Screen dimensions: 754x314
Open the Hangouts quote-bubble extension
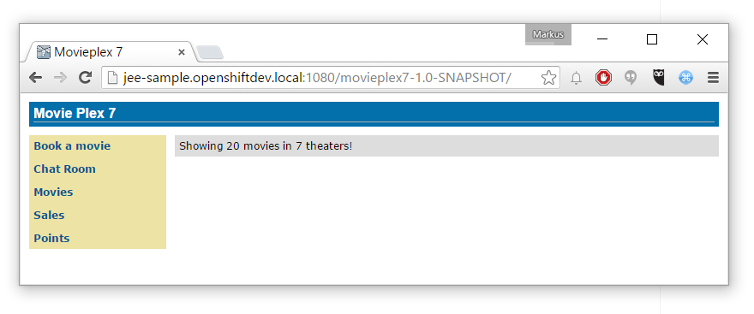click(631, 78)
